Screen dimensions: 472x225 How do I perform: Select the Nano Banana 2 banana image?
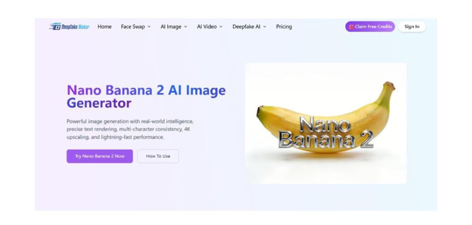[326, 123]
